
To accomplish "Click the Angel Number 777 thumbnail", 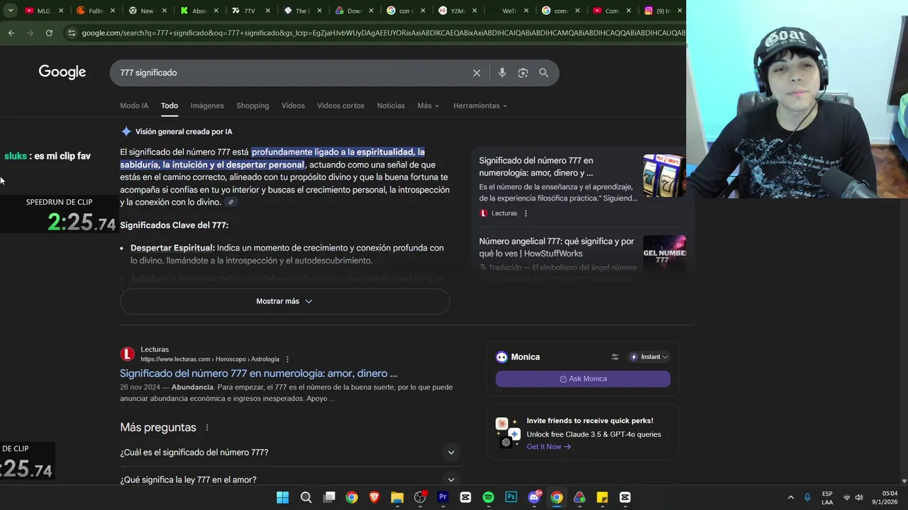I will pos(664,254).
